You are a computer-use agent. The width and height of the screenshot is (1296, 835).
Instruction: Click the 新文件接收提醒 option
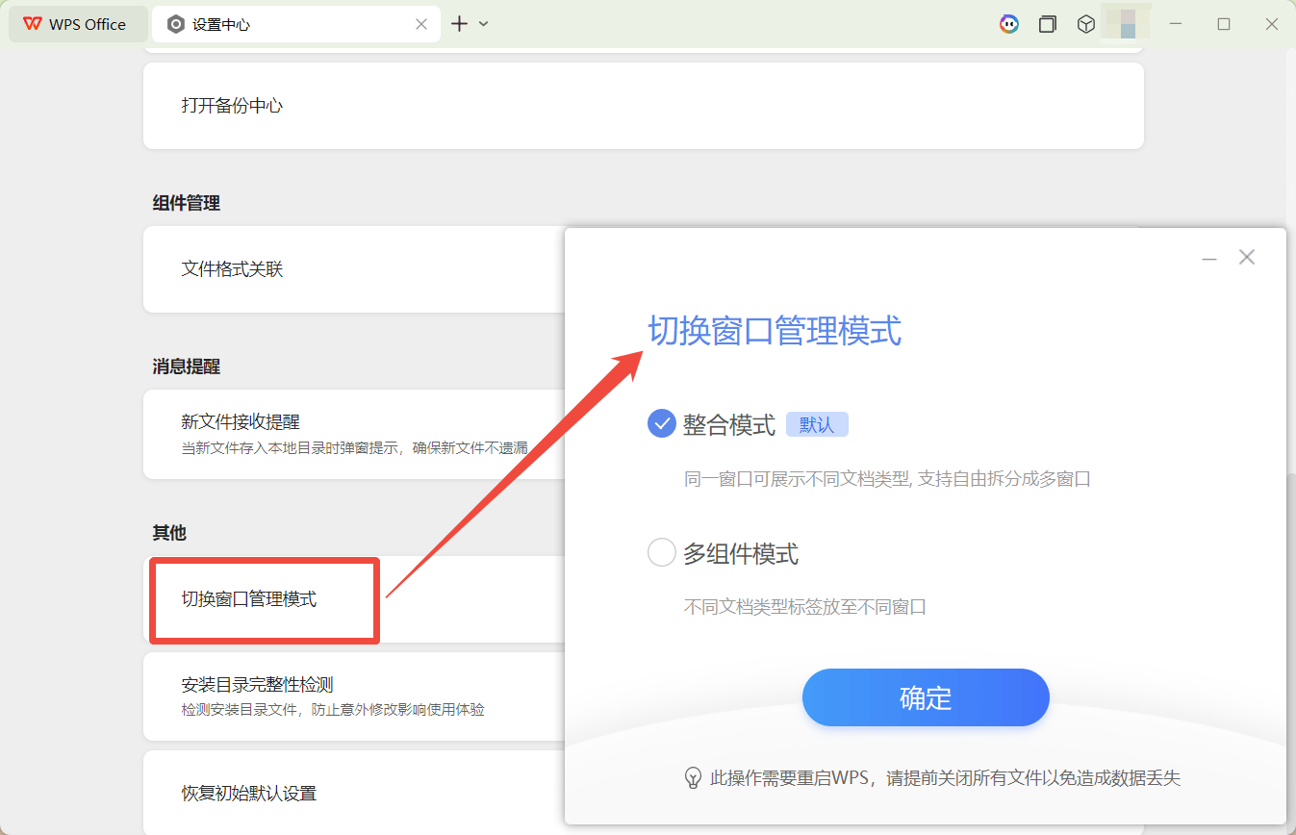click(x=354, y=434)
